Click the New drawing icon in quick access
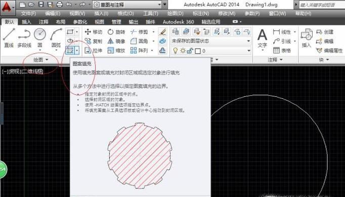 [22, 5]
